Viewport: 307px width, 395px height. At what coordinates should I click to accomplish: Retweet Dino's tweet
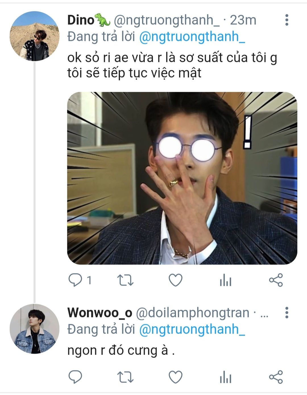(x=125, y=280)
